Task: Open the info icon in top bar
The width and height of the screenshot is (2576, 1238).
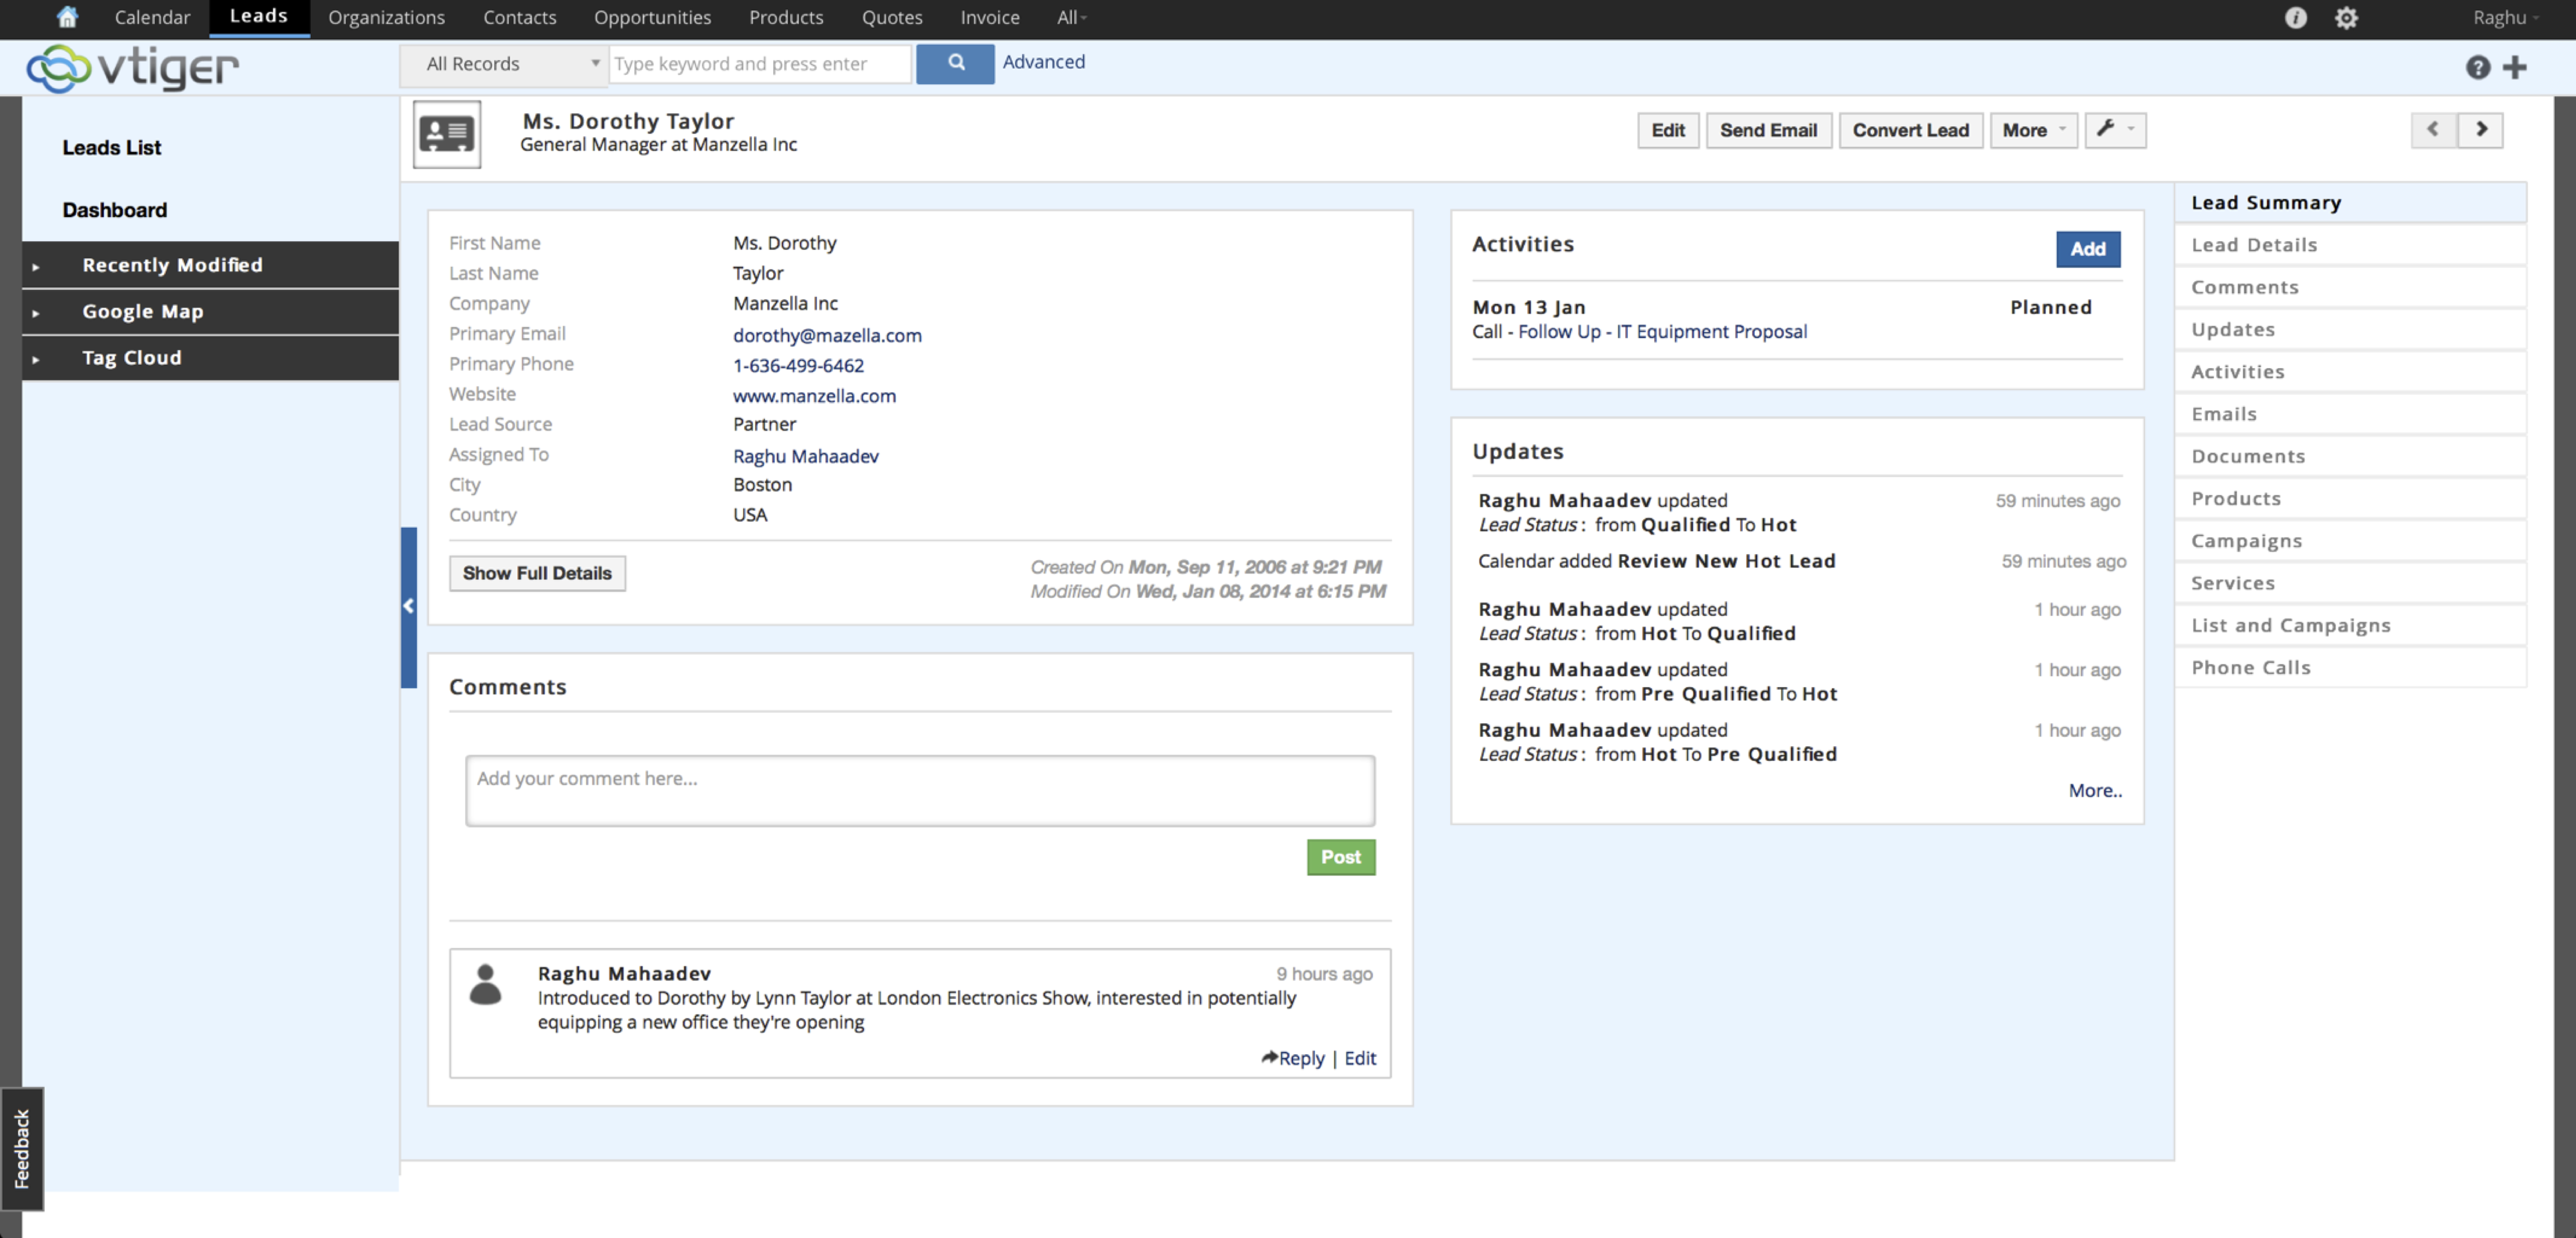Action: 2295,18
